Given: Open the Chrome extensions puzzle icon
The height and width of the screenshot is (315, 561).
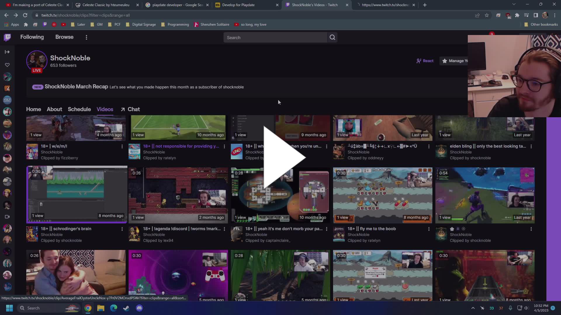Looking at the screenshot, I should tap(517, 15).
